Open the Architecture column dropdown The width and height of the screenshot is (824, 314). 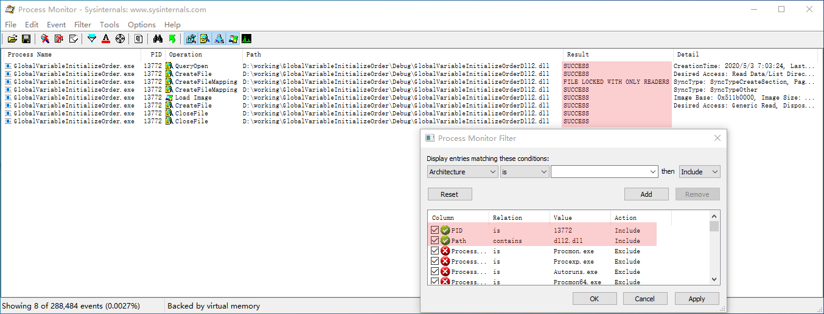coord(463,172)
